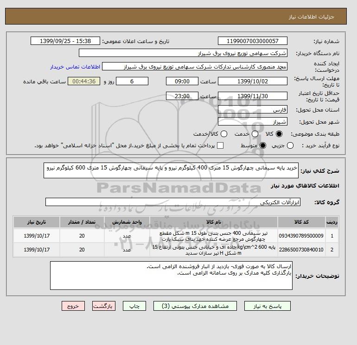Click the response deadline date 1399/10/02
Screen dimensions: 357x345
pos(253,81)
